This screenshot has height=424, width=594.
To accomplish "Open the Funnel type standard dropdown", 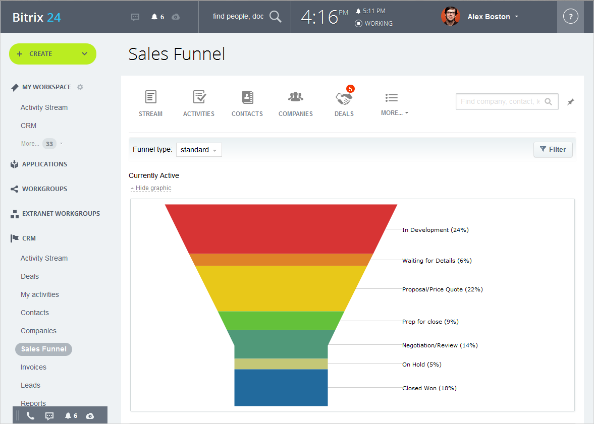I will pos(199,150).
